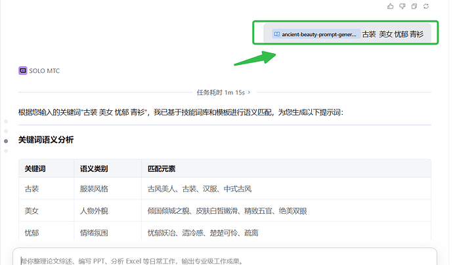Click the 关键词语义分析 heading
The width and height of the screenshot is (453, 265).
[46, 140]
